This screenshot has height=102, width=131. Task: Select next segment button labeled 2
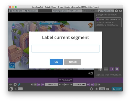coord(96,85)
